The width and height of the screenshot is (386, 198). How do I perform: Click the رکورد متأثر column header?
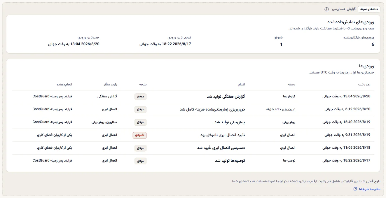110,85
